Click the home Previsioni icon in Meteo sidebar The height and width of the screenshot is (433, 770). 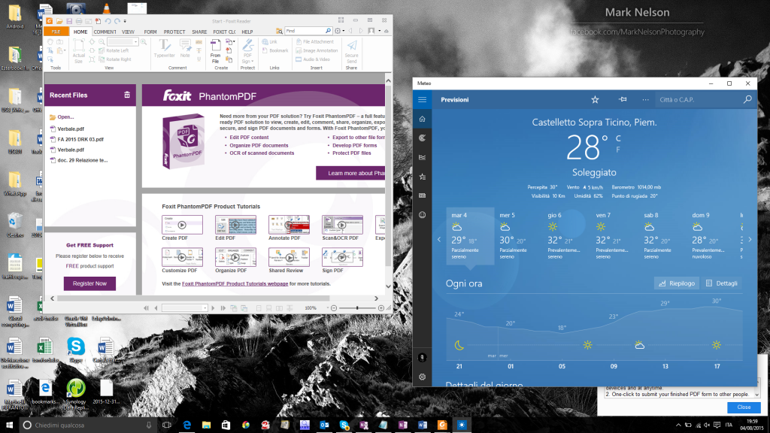click(423, 119)
